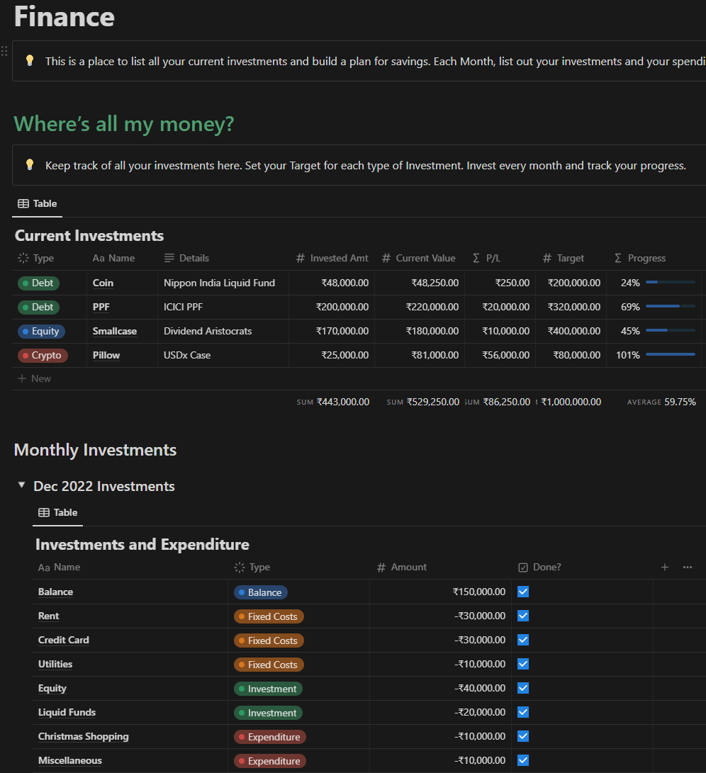Open the three-dot column options menu
The image size is (706, 773).
pos(688,568)
